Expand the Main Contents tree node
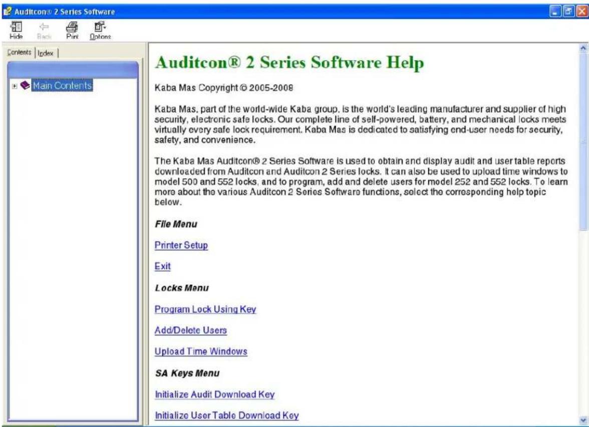Image resolution: width=589 pixels, height=427 pixels. click(x=14, y=86)
